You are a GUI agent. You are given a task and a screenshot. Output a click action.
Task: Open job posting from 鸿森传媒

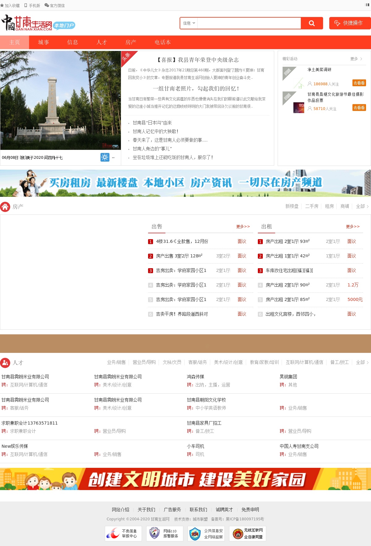coord(195,377)
